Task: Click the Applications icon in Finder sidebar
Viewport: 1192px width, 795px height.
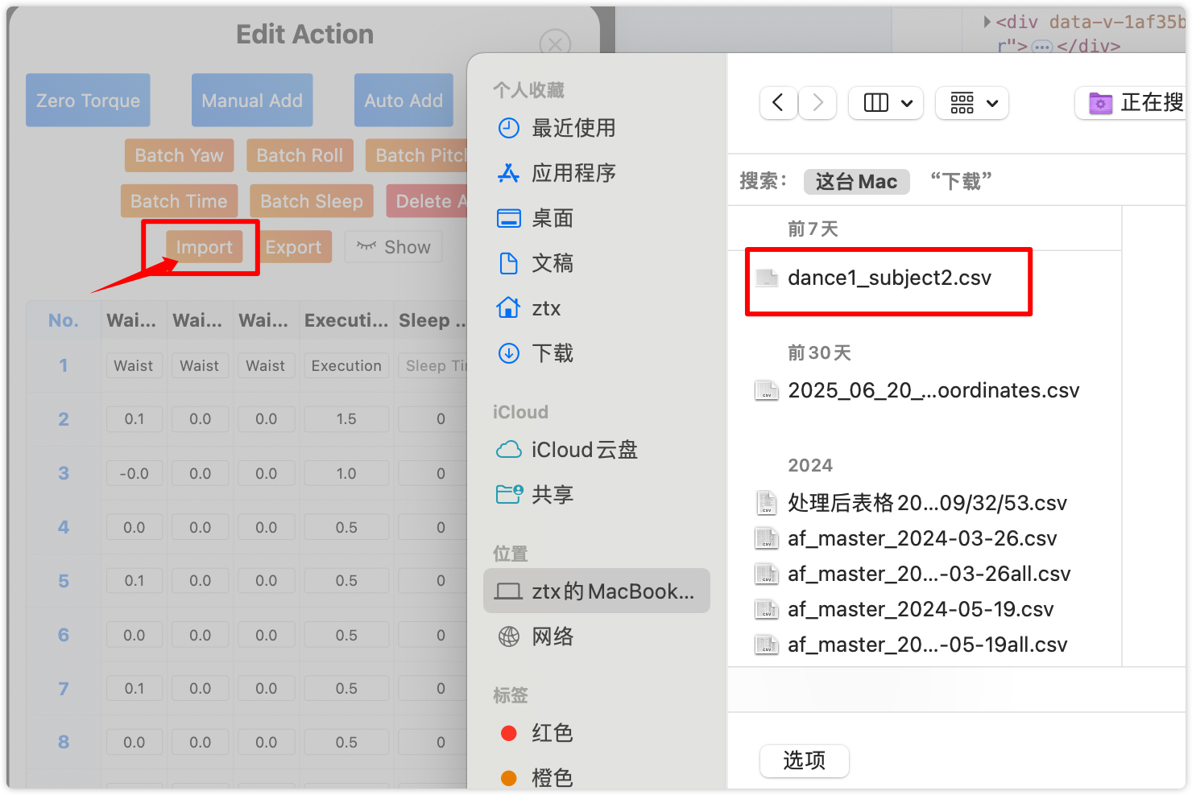Action: (x=509, y=173)
